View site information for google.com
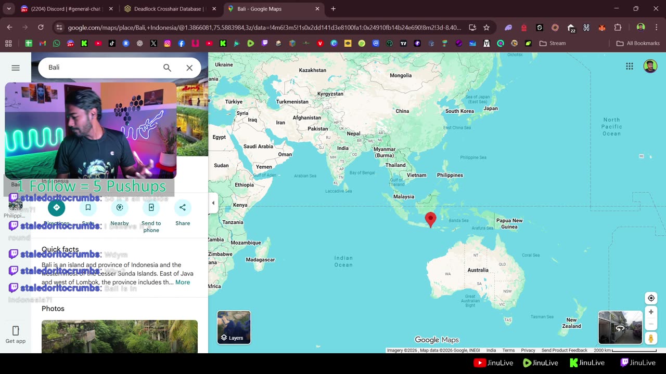666x374 pixels. click(58, 28)
